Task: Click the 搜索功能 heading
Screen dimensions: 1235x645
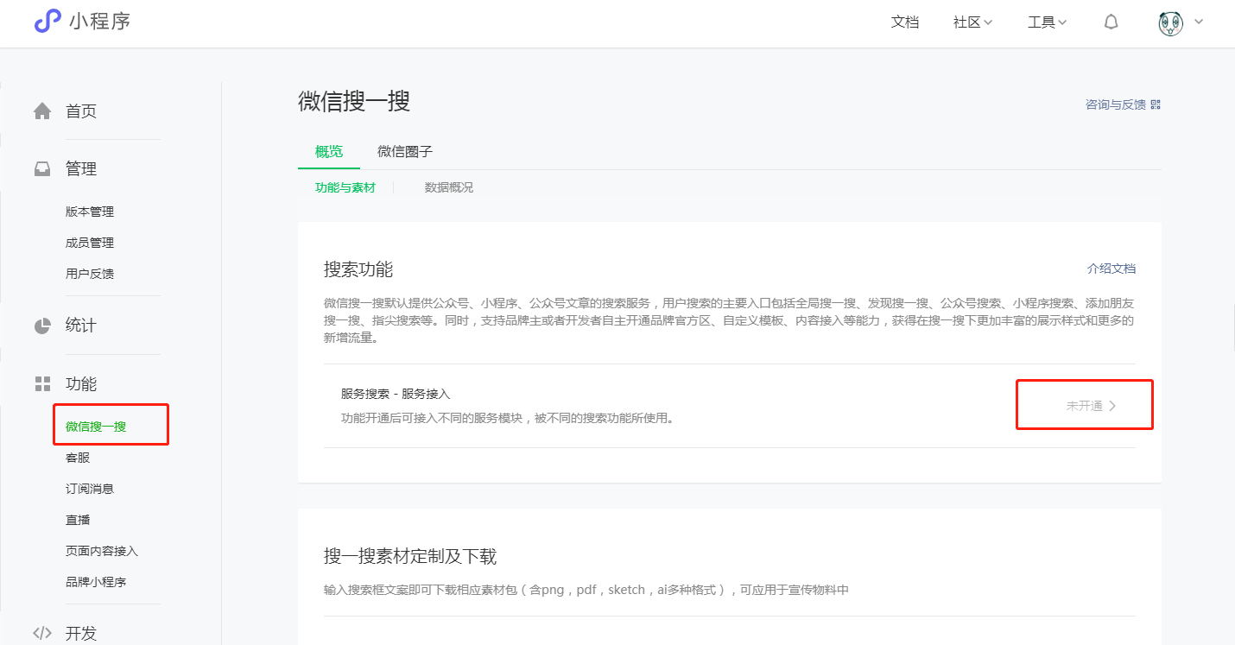Action: coord(358,269)
